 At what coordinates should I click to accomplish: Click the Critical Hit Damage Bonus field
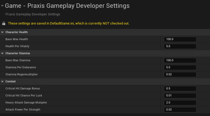click(180, 89)
